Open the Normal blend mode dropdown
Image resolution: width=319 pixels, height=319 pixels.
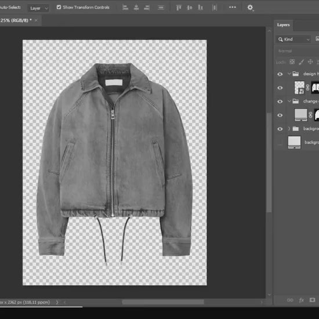point(298,51)
